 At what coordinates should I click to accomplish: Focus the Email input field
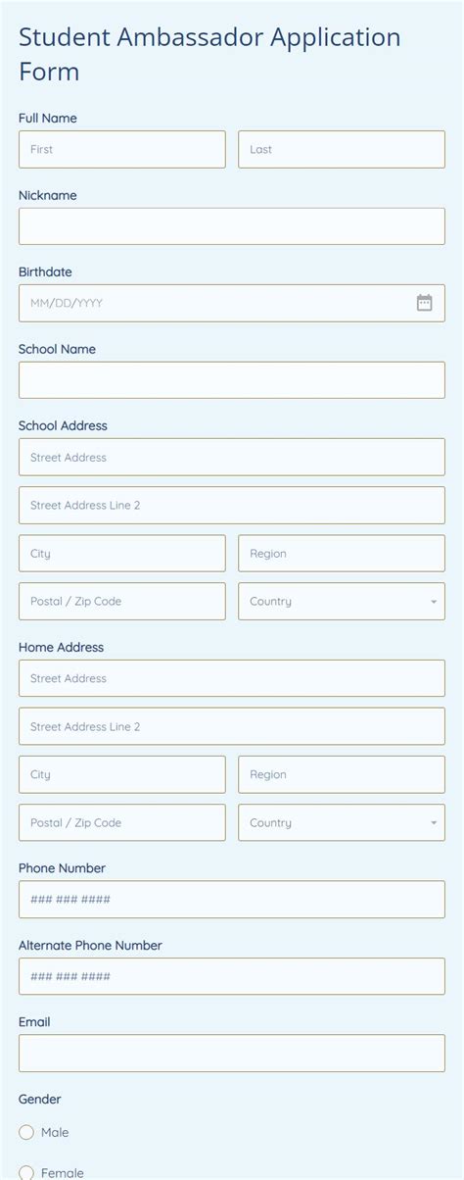point(232,1053)
